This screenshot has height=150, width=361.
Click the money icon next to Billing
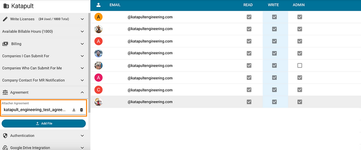(5, 44)
